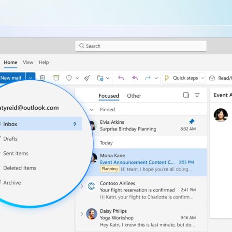Screen dimensions: 232x232
Task: Unpin the Elvia Atkins message
Action: (192, 121)
